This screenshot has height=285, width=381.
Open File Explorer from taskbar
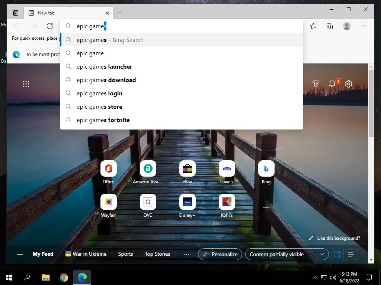(x=45, y=278)
